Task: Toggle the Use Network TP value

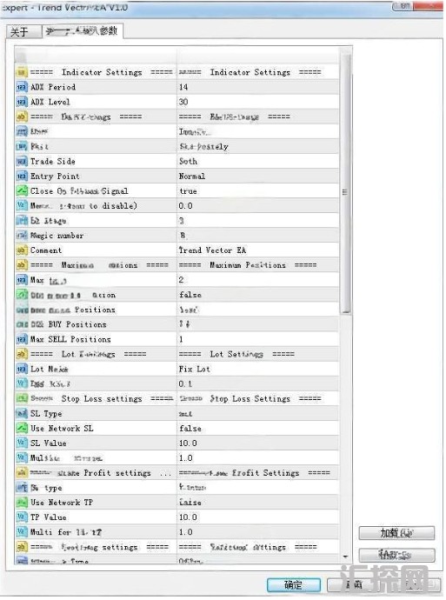Action: (x=258, y=503)
